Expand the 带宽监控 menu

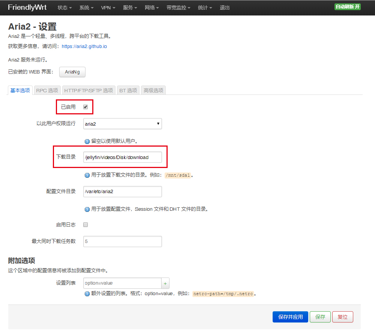coord(178,7)
